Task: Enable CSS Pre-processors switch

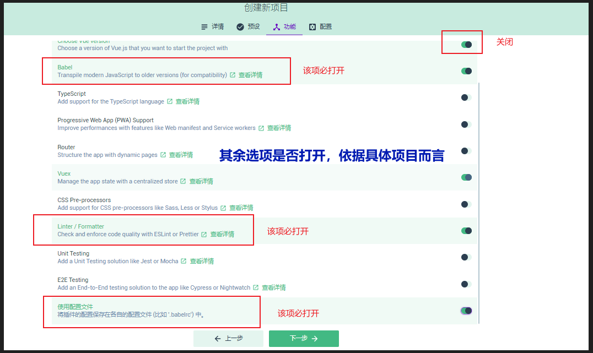Action: (x=466, y=204)
